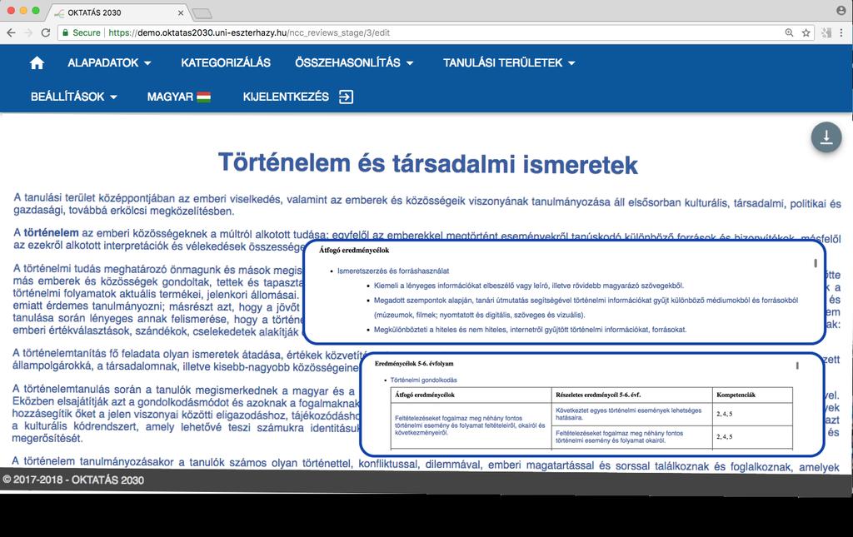The height and width of the screenshot is (537, 853).
Task: Expand the ALAPADATOK dropdown menu
Action: coord(109,63)
